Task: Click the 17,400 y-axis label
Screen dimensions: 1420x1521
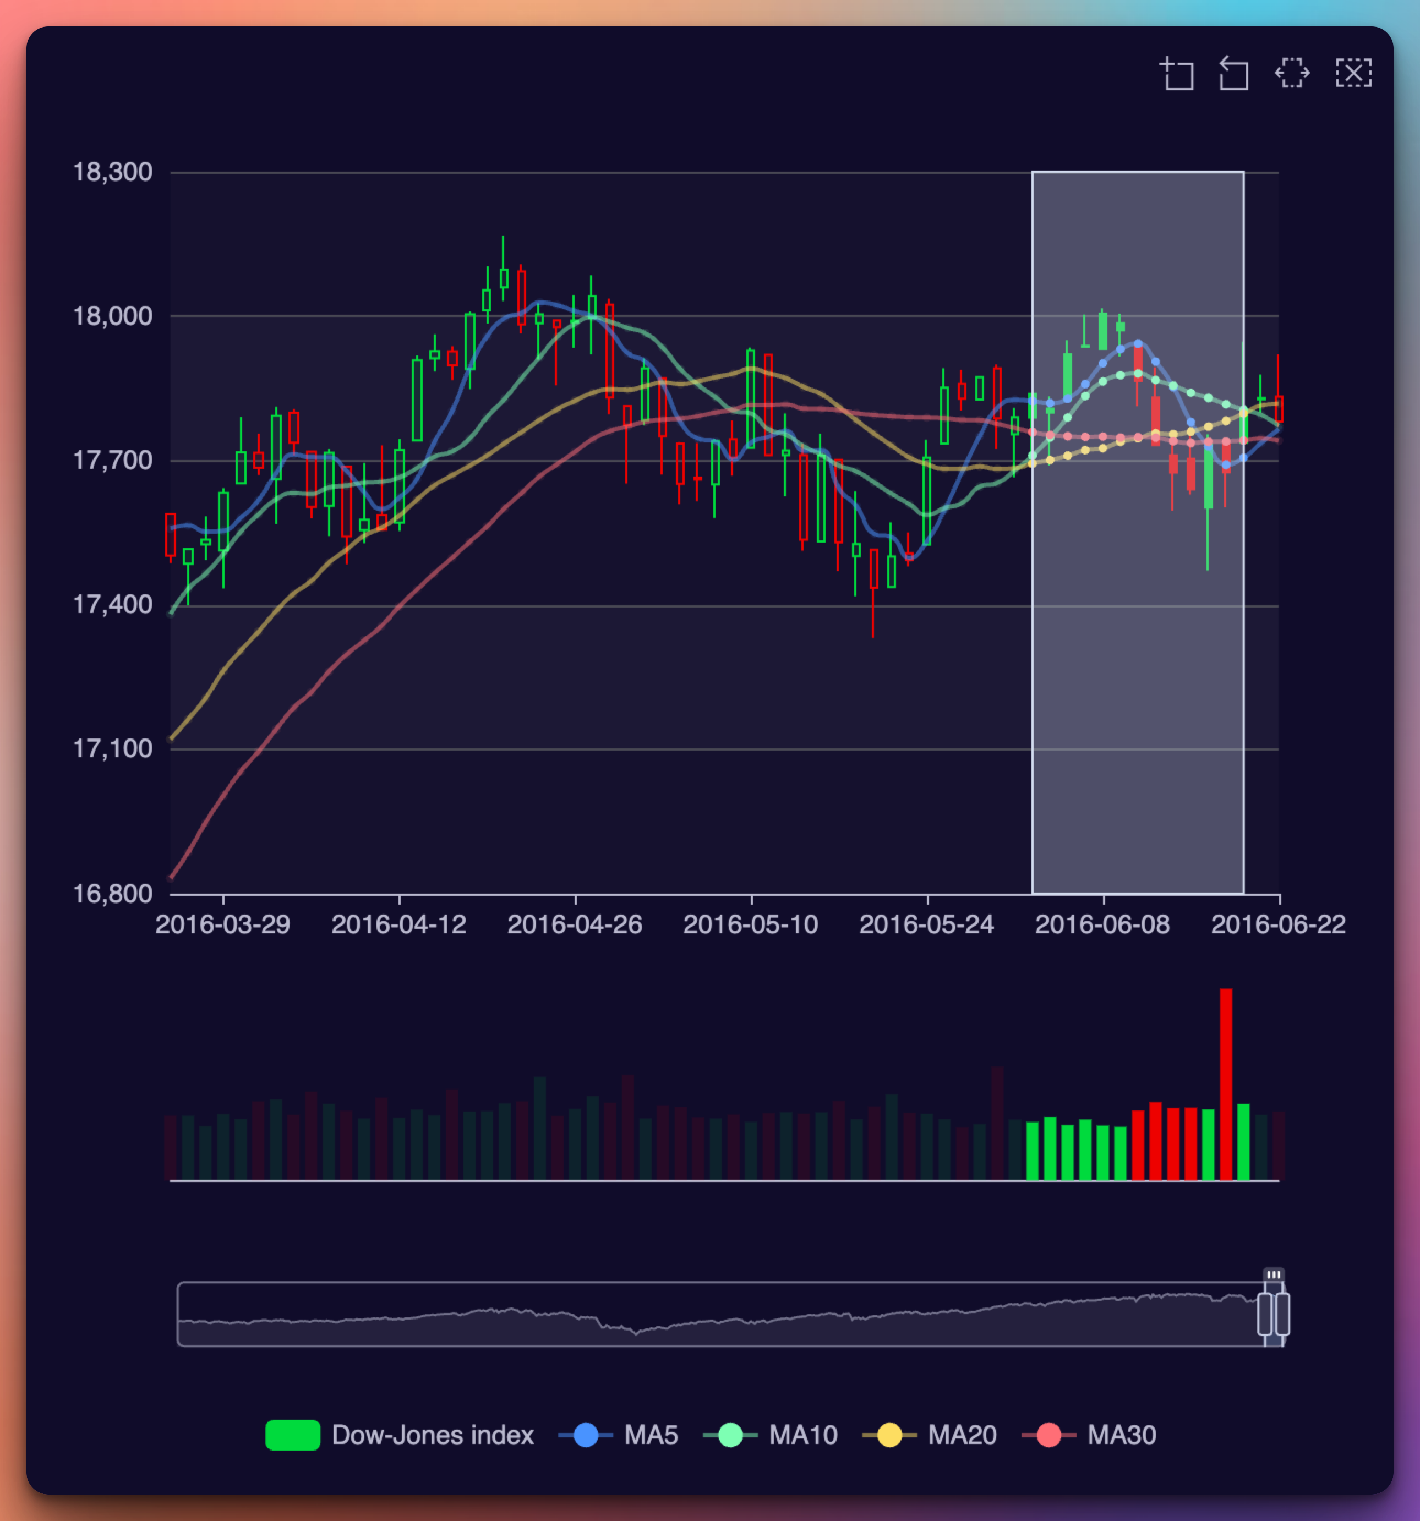Action: pyautogui.click(x=112, y=605)
